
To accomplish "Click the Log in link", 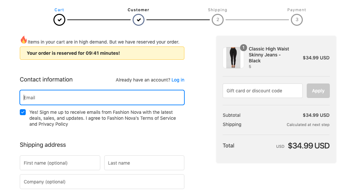I will pyautogui.click(x=178, y=80).
